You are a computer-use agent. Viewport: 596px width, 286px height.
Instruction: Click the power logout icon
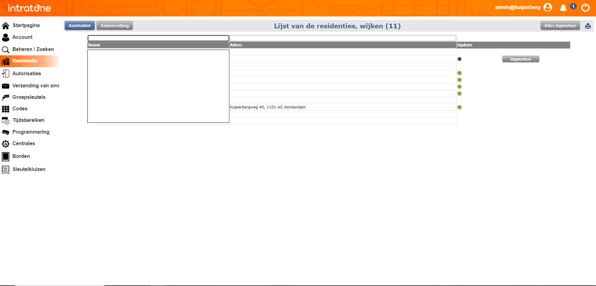[x=586, y=8]
